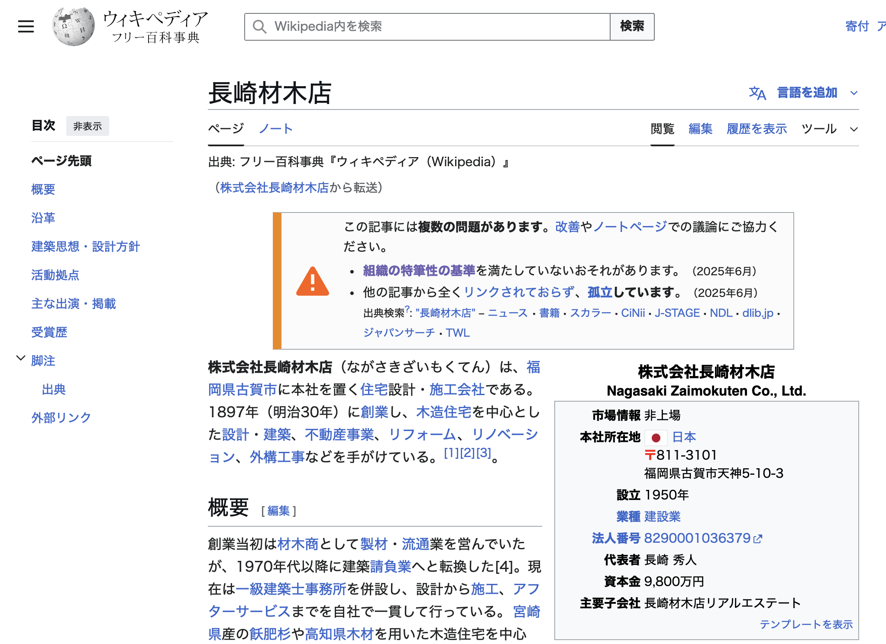Click the 不動産事業 link

340,435
